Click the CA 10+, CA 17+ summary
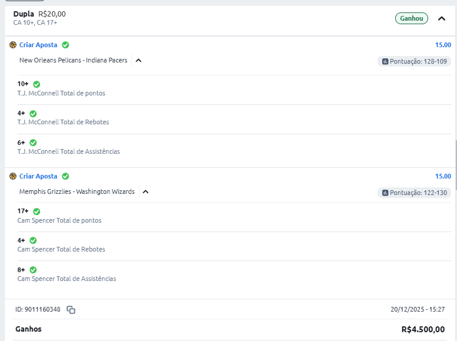 pyautogui.click(x=35, y=23)
